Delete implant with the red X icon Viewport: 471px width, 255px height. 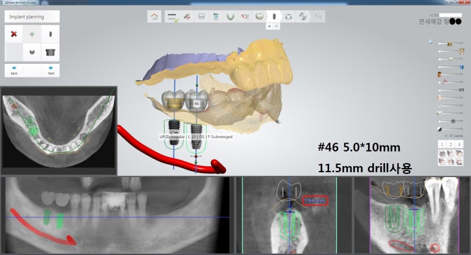click(x=13, y=34)
